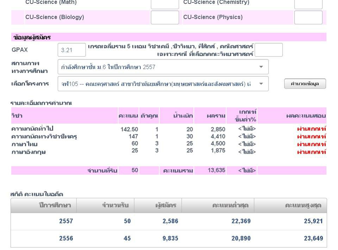
Task: Click the highest score value 25,921
Action: tap(313, 221)
